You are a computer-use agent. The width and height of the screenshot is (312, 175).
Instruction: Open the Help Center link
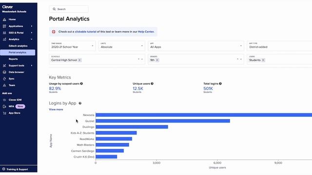coord(146,32)
